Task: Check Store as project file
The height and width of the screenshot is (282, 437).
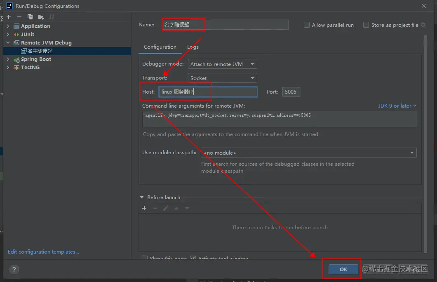Action: click(x=366, y=25)
